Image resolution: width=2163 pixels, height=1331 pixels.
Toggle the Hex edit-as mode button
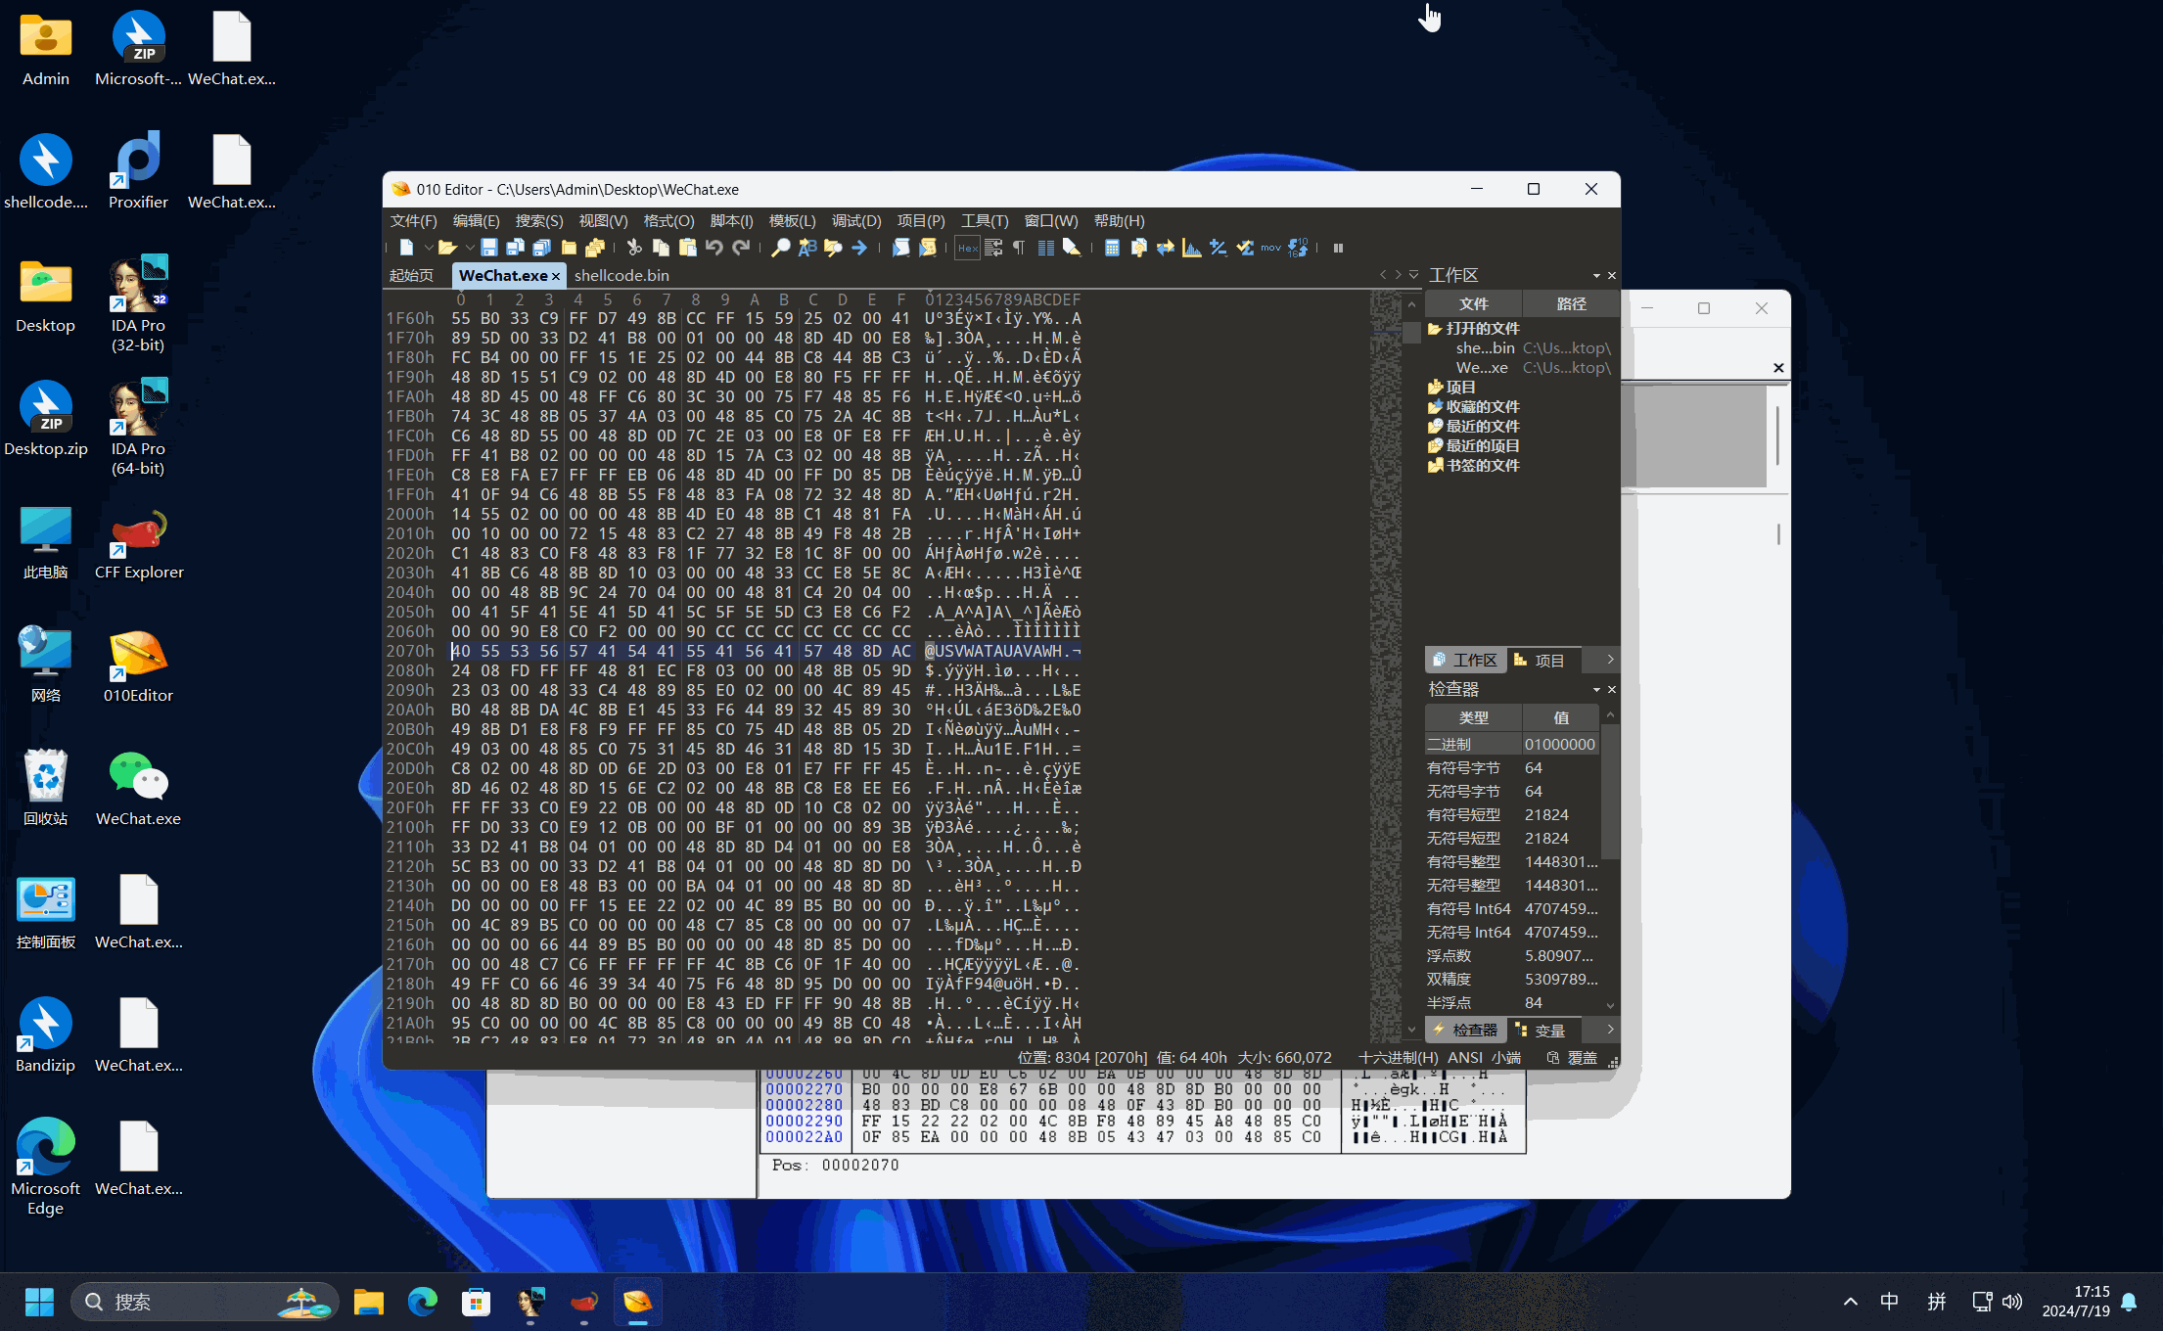967,248
